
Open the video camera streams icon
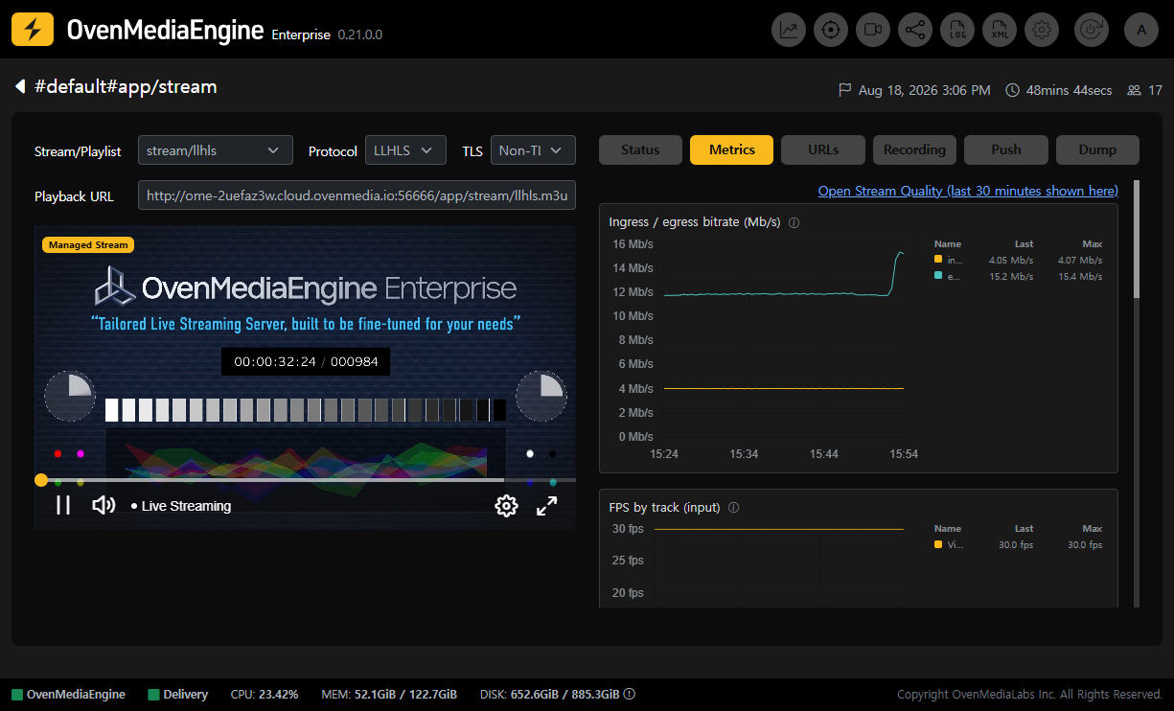[x=873, y=30]
